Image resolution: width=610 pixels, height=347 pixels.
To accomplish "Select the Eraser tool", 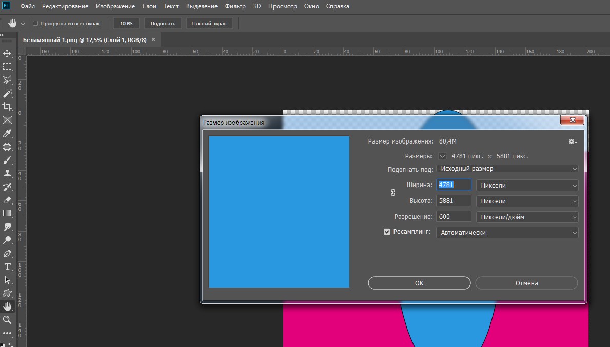I will pyautogui.click(x=7, y=200).
